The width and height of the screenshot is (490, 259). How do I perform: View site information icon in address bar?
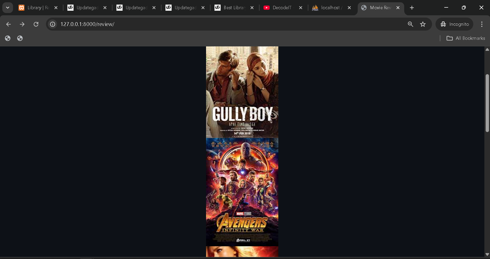(x=53, y=24)
